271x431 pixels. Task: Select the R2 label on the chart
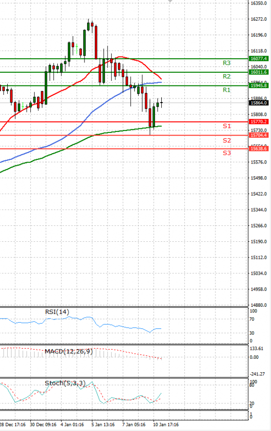coord(226,76)
